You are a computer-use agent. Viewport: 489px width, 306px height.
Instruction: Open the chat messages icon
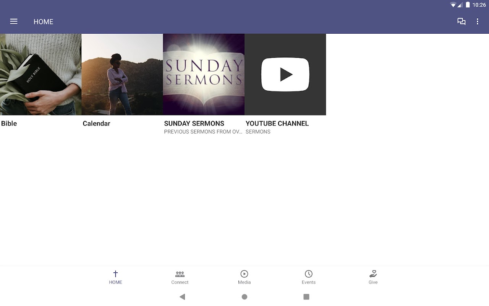pos(461,21)
